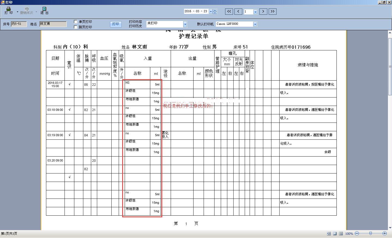Click the blue 打印 button

[x=115, y=24]
